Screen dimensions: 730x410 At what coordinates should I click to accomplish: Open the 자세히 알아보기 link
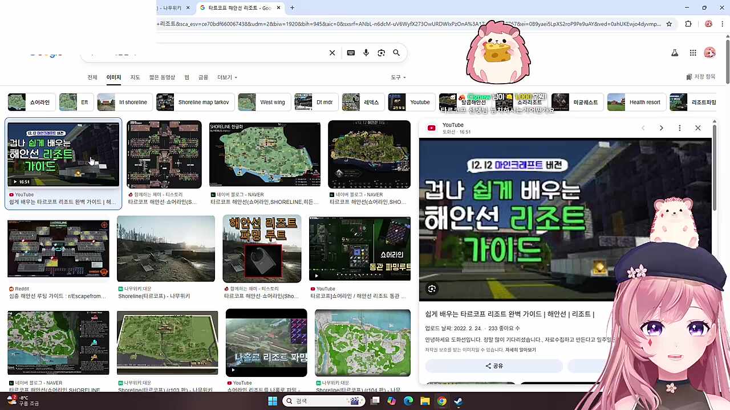[x=520, y=350]
